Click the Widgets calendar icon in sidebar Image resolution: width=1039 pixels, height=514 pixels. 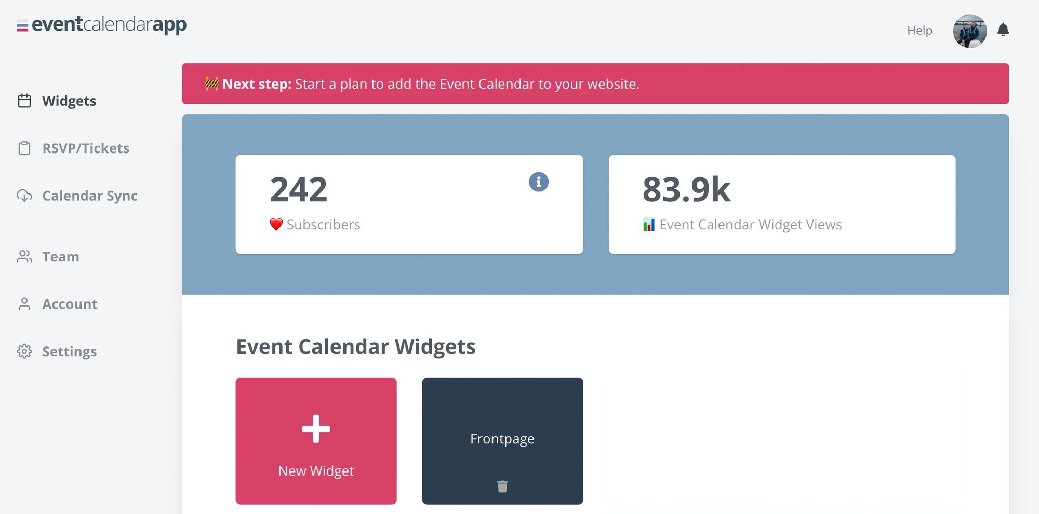[24, 101]
